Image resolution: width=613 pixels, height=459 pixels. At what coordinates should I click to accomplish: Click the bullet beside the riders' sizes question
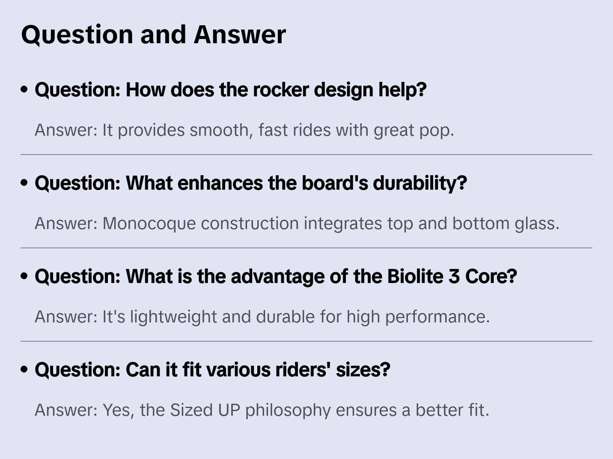(x=24, y=370)
